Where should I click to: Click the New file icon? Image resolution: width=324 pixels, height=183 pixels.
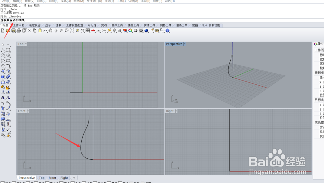point(3,31)
